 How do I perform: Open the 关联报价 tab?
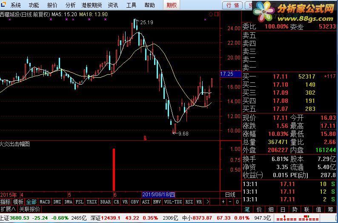click(29, 209)
